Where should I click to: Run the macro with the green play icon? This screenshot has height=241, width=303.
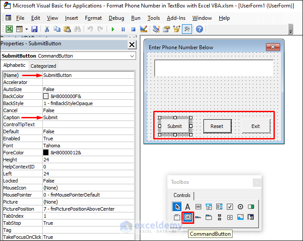(x=113, y=29)
